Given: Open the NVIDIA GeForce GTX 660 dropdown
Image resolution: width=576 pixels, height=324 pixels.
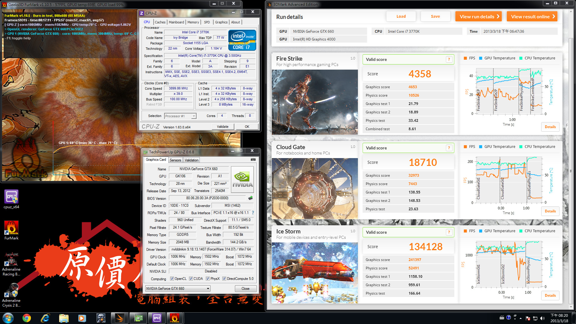Looking at the screenshot, I should pos(178,289).
